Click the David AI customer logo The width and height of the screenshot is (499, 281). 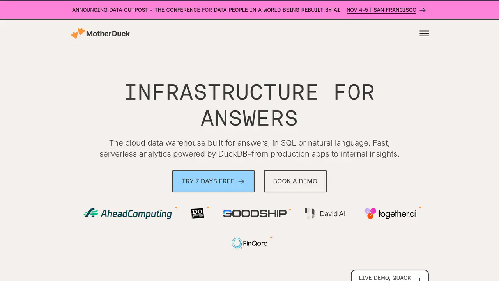[325, 213]
